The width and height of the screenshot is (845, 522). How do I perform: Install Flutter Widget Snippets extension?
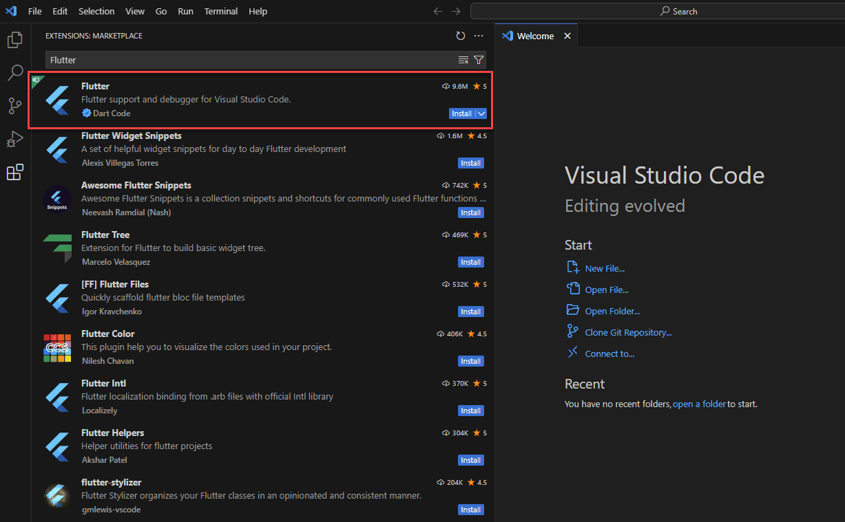tap(471, 163)
